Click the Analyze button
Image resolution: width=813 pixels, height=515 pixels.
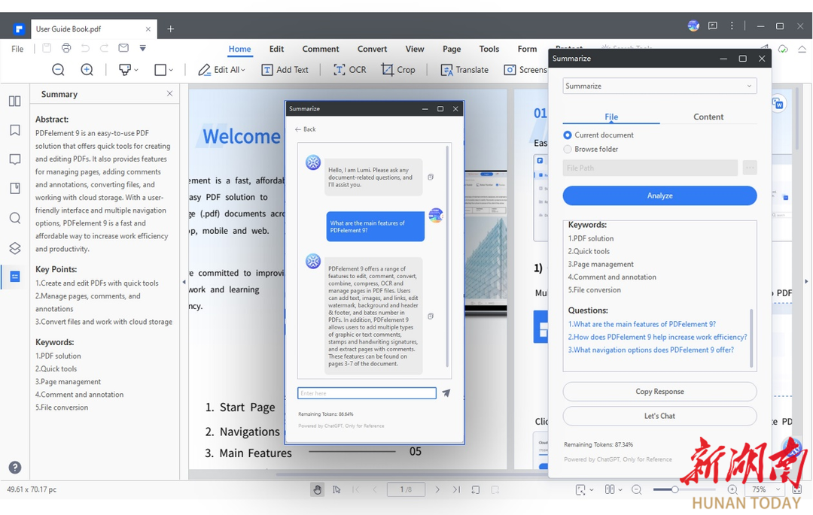click(659, 195)
